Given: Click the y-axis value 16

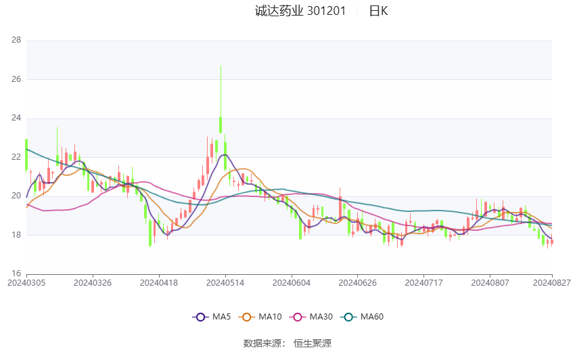Looking at the screenshot, I should tap(16, 274).
